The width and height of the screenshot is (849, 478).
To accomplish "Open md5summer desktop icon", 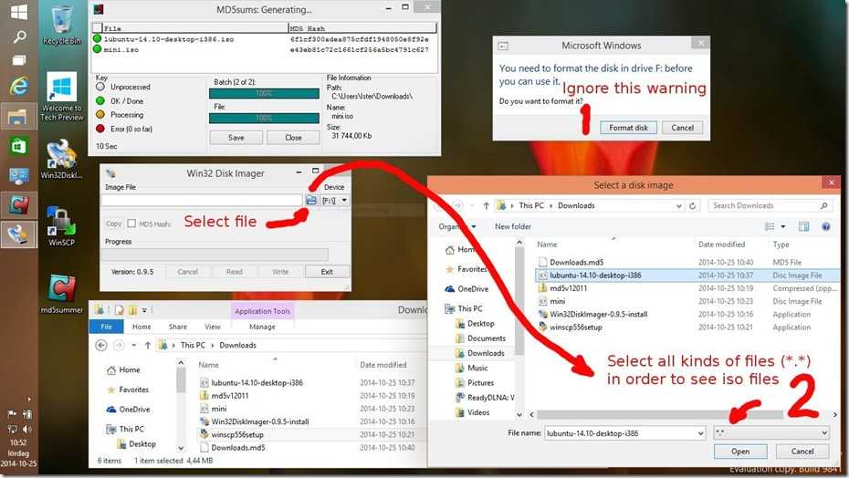I will 62,294.
